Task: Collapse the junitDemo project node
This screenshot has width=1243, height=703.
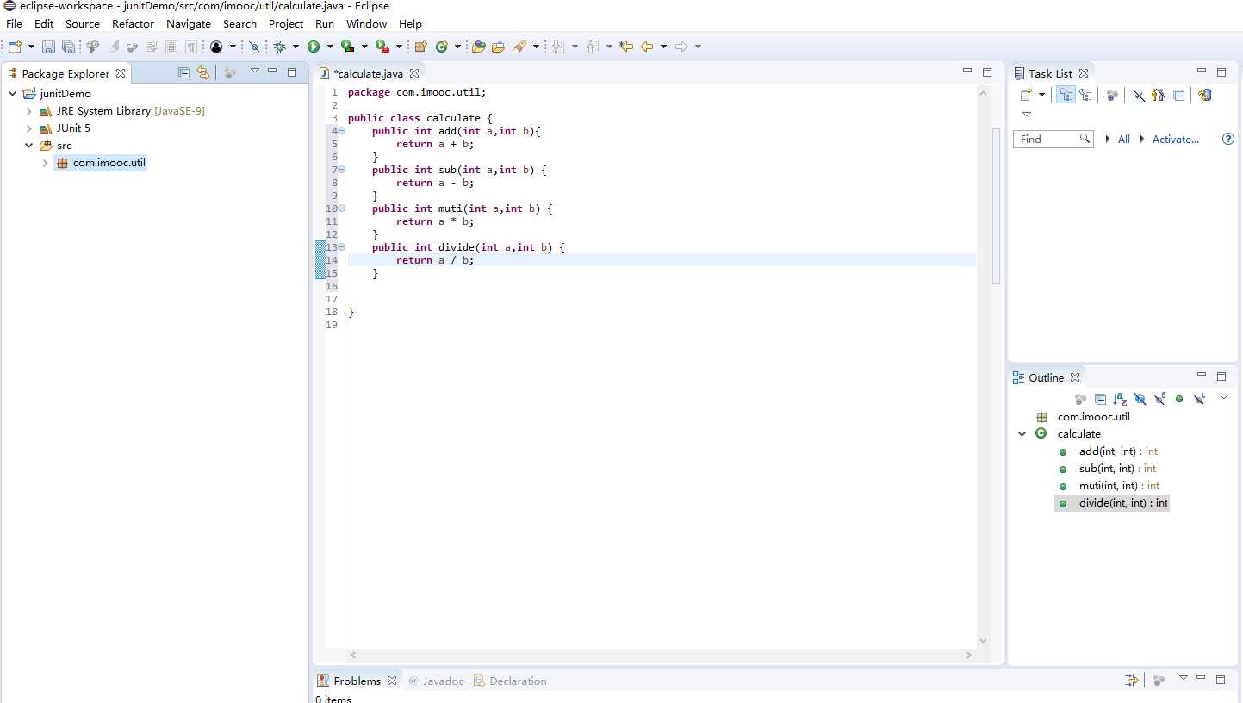Action: point(12,94)
